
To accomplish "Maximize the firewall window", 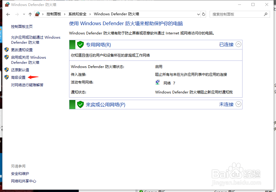I will 253,4.
